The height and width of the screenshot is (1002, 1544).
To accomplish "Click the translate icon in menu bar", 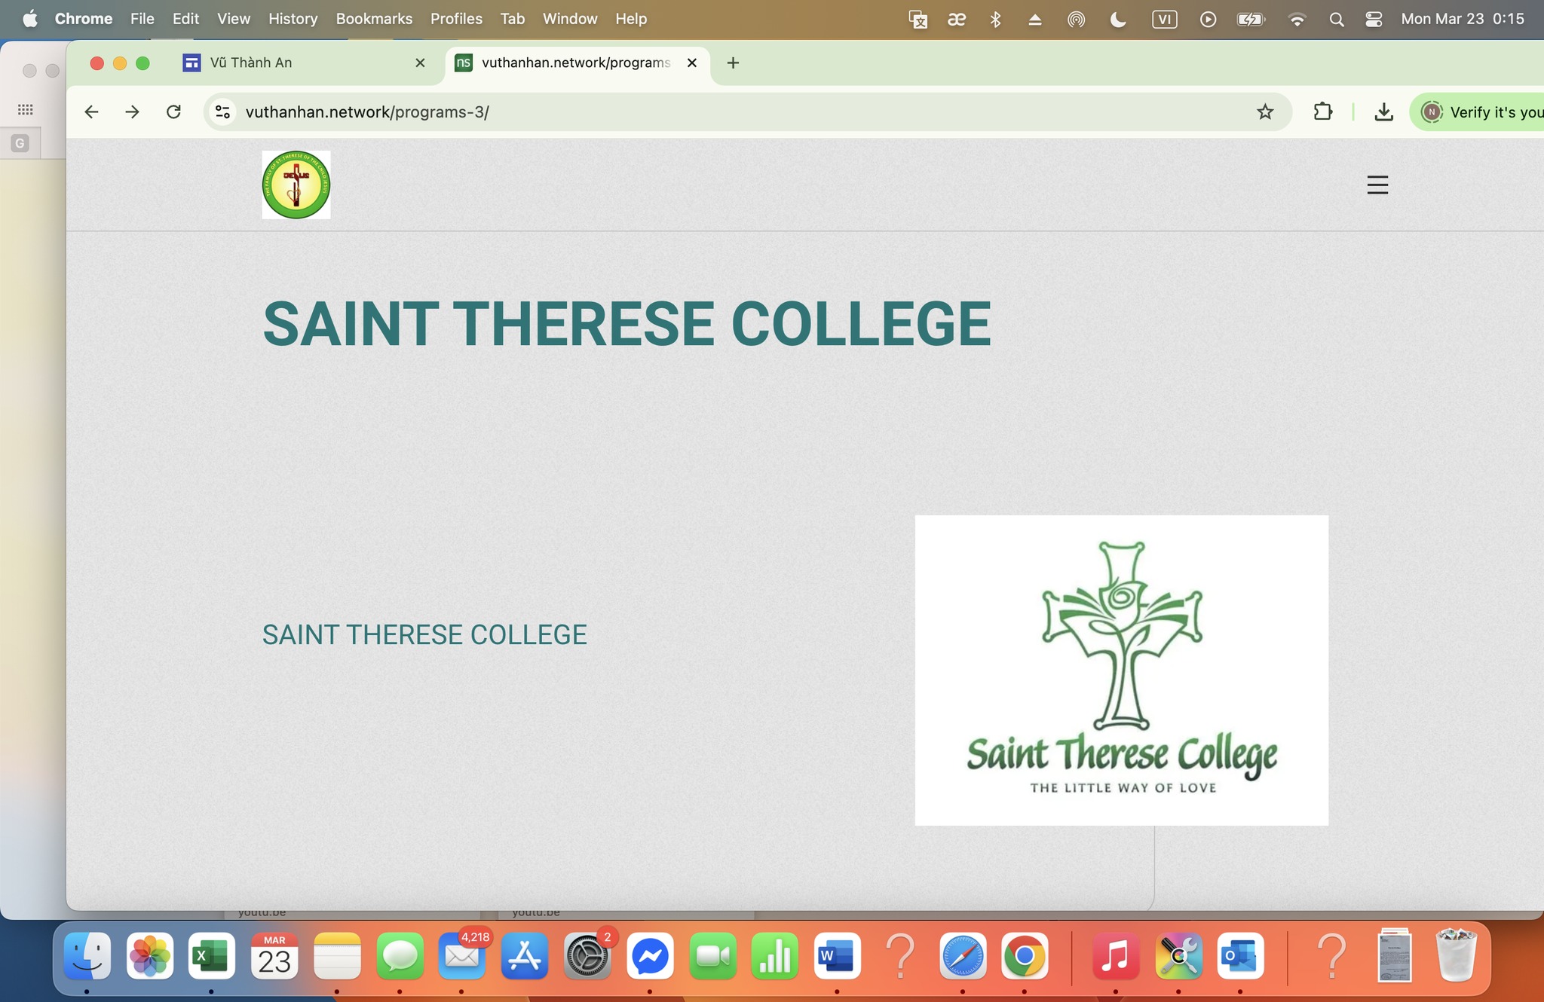I will (918, 20).
